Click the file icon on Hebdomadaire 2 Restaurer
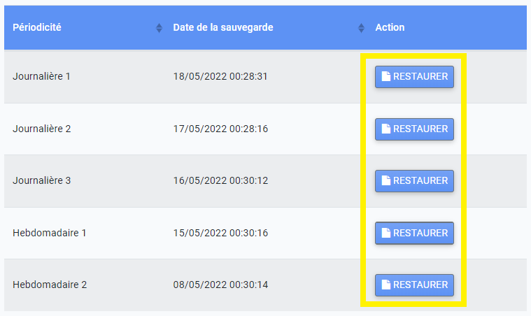 pyautogui.click(x=386, y=285)
